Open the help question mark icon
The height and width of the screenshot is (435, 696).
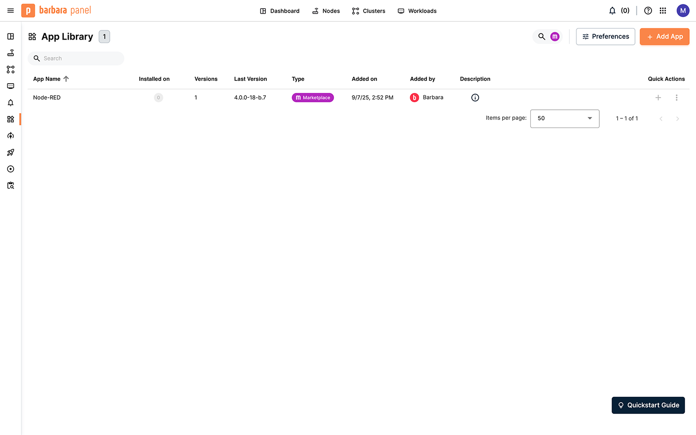pyautogui.click(x=648, y=11)
